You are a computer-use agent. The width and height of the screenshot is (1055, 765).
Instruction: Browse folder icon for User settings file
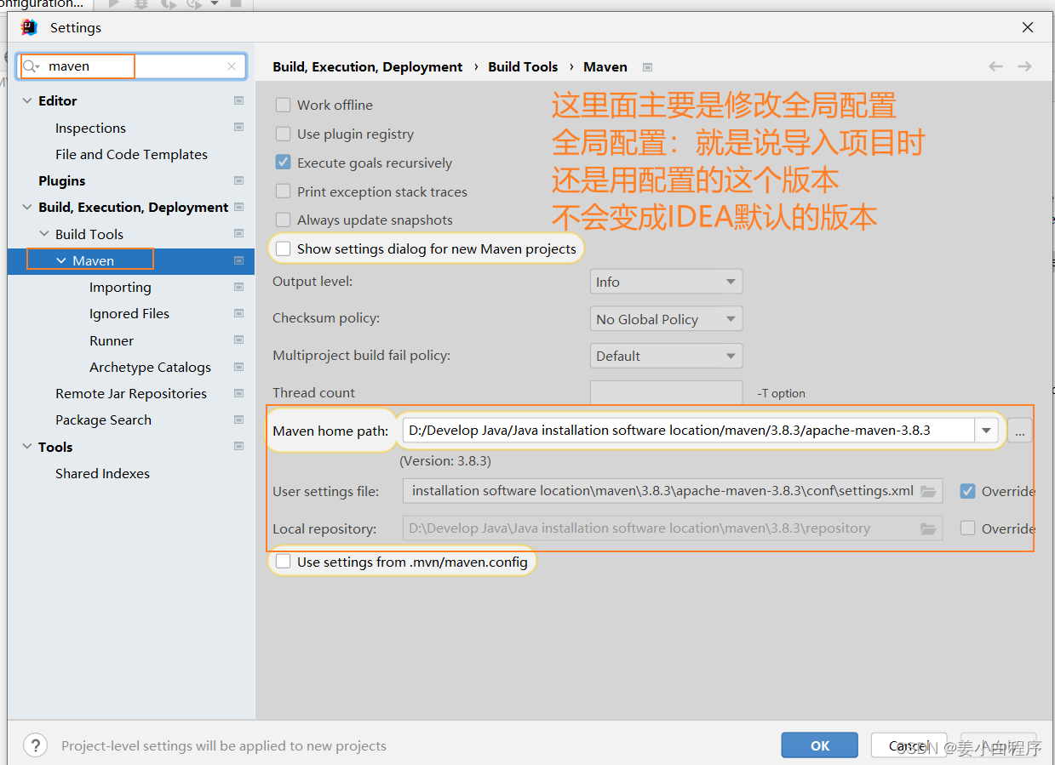tap(928, 491)
